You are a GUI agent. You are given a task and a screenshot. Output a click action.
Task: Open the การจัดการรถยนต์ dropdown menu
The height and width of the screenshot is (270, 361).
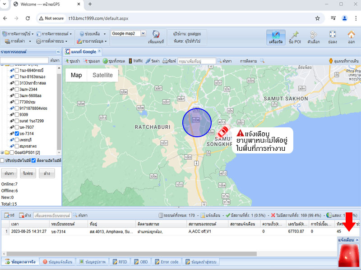tap(54, 34)
